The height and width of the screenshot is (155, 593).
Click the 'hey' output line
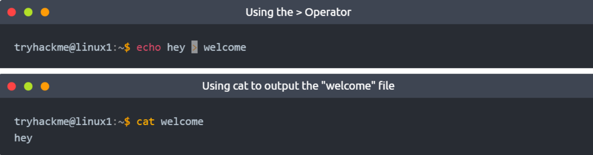point(23,138)
